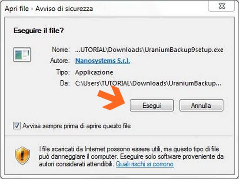
Task: Click the 'Tipo:' field label
Action: click(x=63, y=72)
